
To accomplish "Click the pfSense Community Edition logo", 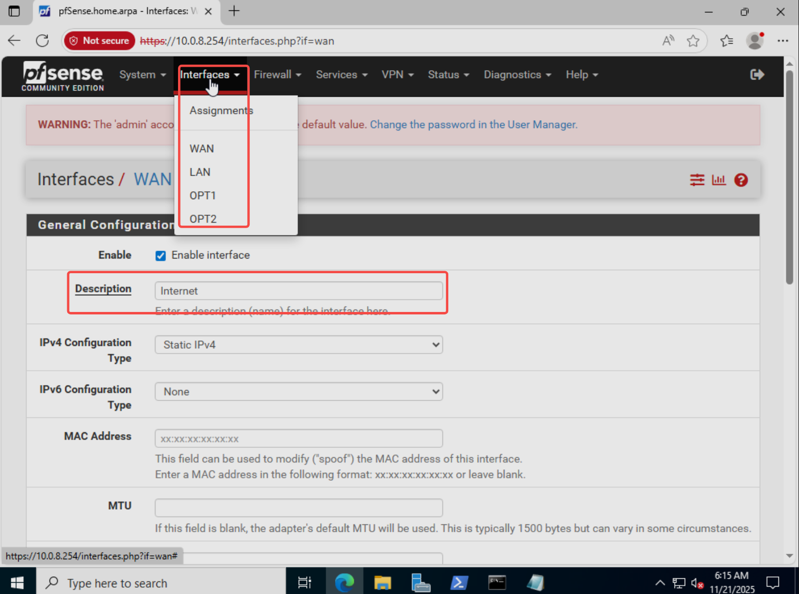I will pyautogui.click(x=63, y=76).
